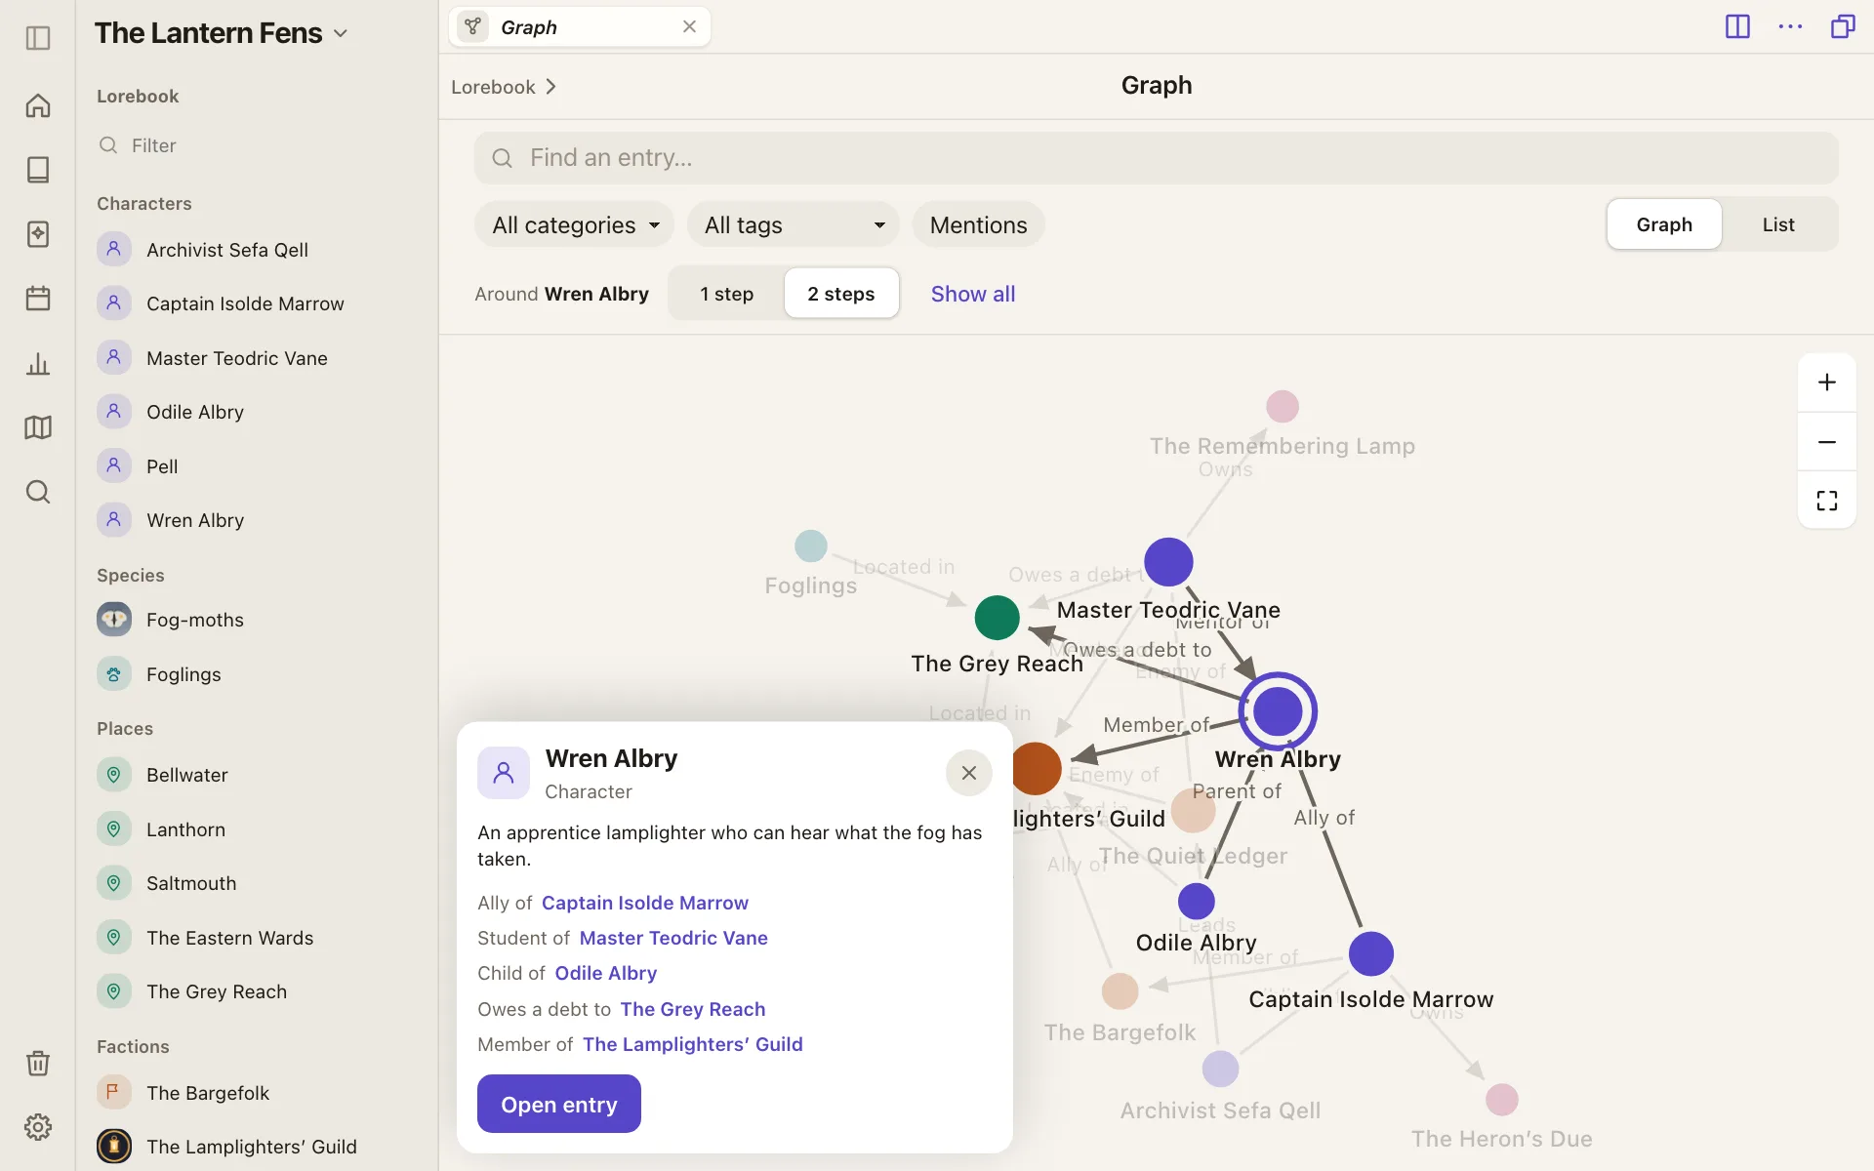
Task: Open the statistics bar chart icon
Action: point(38,364)
